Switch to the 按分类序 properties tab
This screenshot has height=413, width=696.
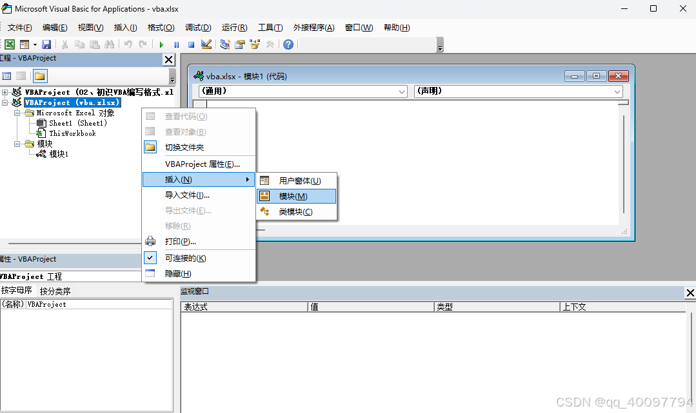pyautogui.click(x=55, y=291)
